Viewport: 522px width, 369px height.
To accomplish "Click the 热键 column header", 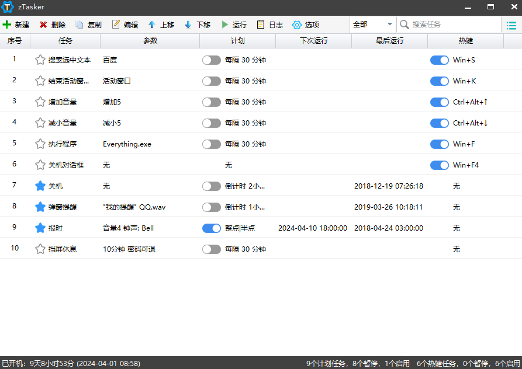I will [465, 41].
